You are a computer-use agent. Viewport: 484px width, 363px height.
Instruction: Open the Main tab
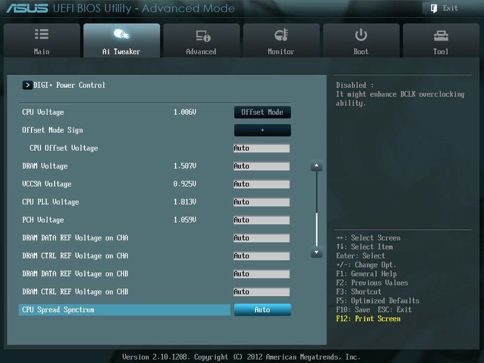(42, 41)
